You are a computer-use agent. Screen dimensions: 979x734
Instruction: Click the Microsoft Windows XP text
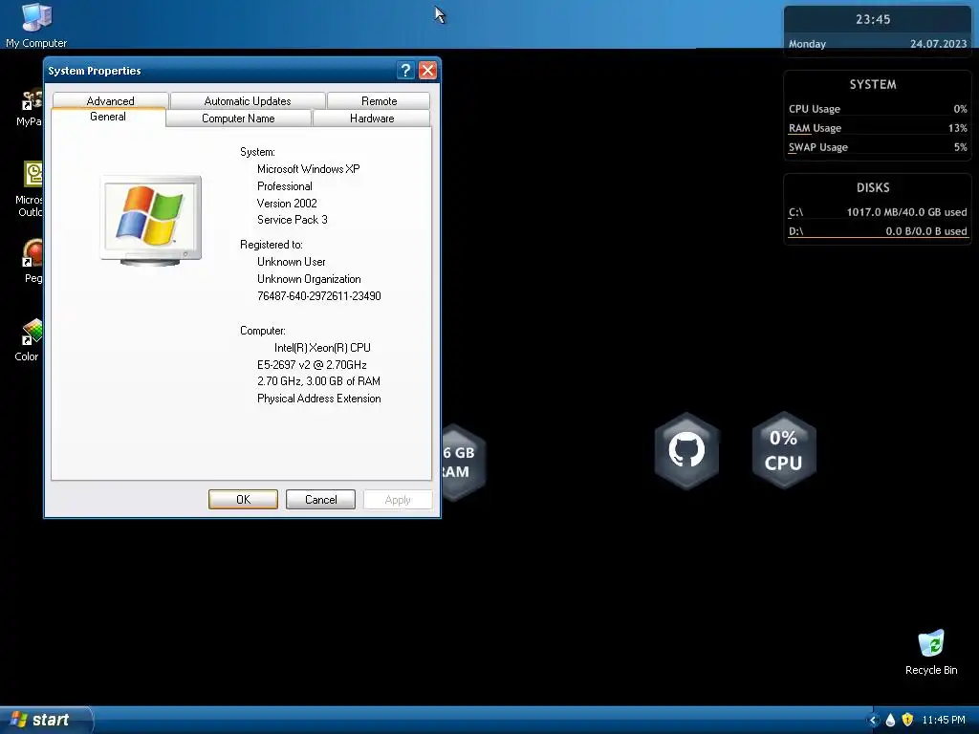coord(309,169)
